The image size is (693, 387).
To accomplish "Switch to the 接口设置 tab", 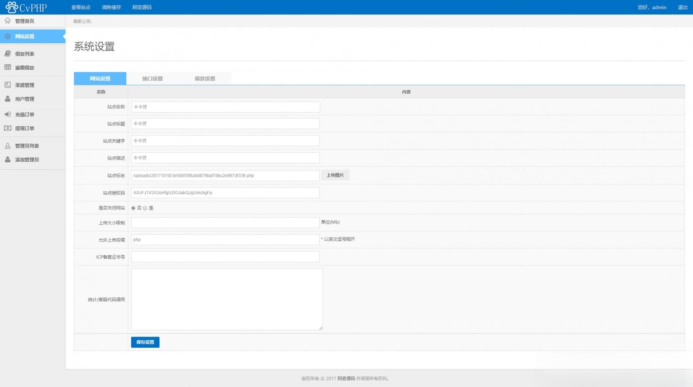I will (152, 78).
